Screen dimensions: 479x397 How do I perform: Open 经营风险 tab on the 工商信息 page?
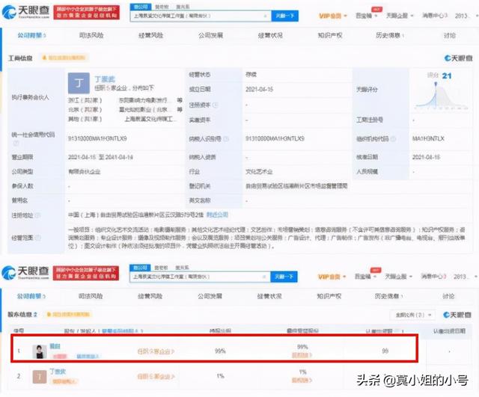[x=150, y=35]
